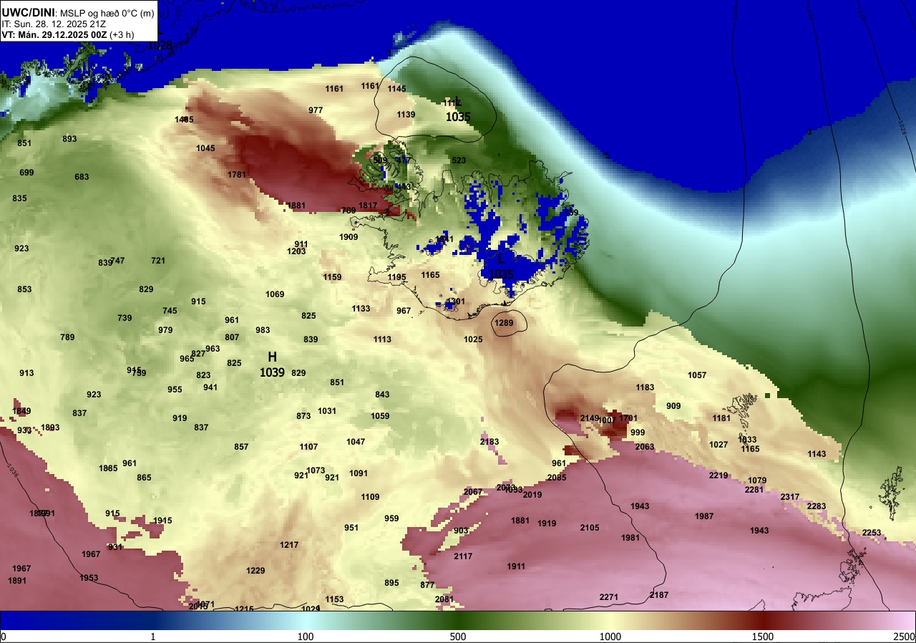Click the height value 893

(x=69, y=139)
